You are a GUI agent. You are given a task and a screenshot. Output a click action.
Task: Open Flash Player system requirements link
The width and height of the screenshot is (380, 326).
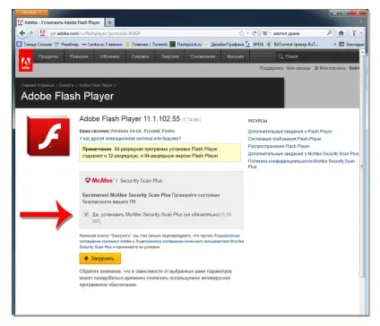pyautogui.click(x=284, y=139)
